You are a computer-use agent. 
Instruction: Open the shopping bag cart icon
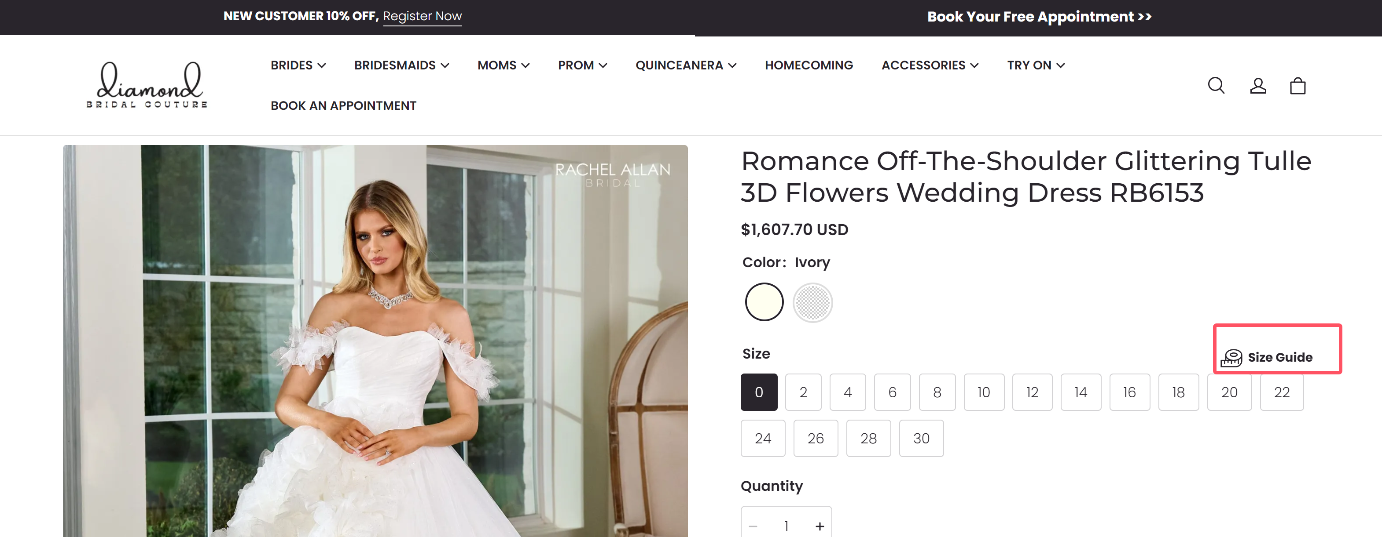1297,86
